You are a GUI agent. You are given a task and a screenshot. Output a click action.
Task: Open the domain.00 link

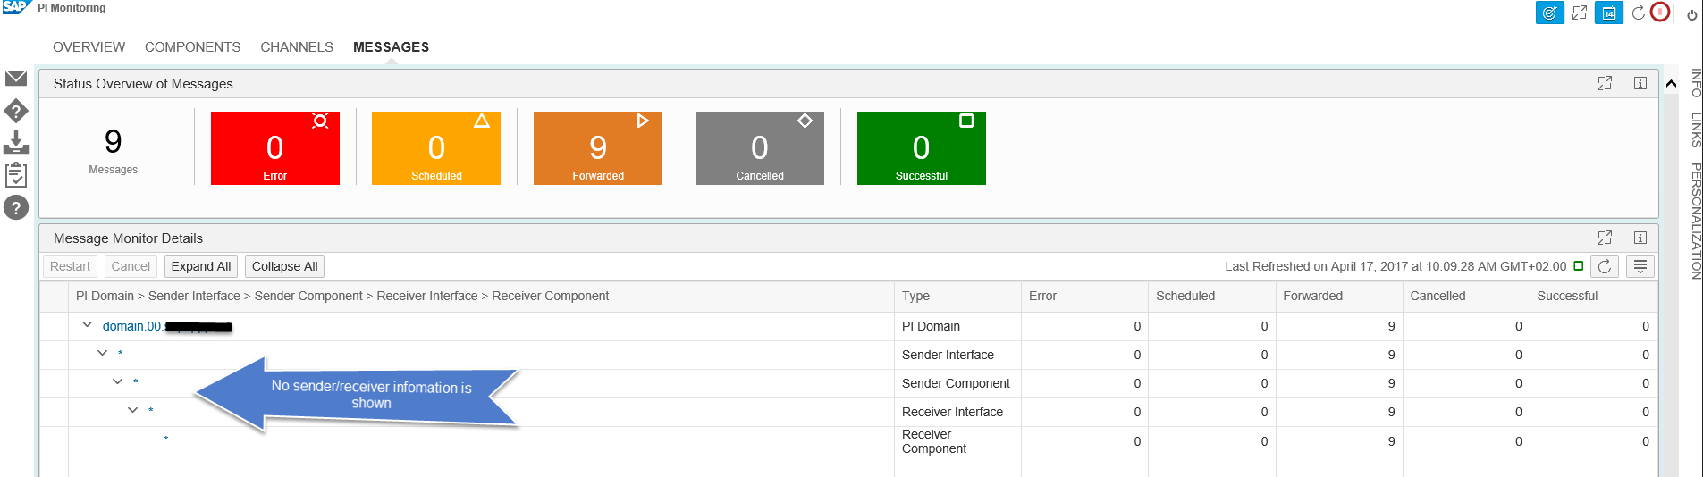click(167, 326)
